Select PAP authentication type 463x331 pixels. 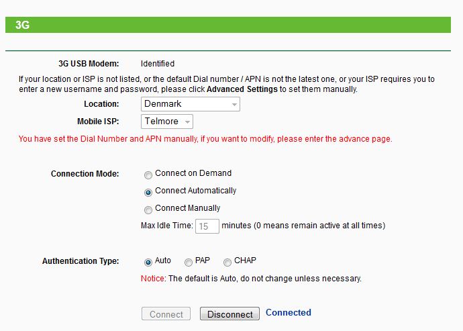189,262
